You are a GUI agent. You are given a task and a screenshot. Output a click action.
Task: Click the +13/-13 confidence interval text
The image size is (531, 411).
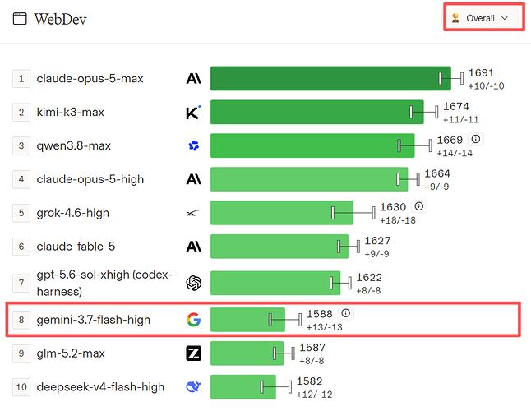click(x=325, y=327)
